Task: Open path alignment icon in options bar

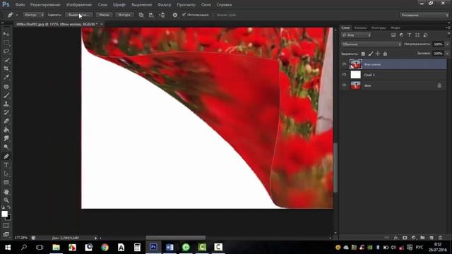Action: 151,15
